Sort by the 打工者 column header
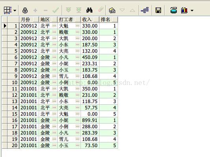The image size is (210, 157). (x=69, y=20)
